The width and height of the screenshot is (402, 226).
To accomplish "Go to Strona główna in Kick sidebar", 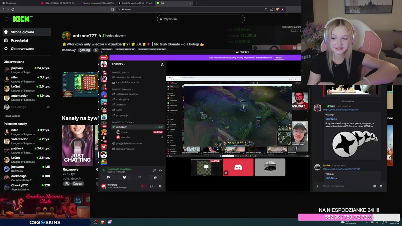I will (27, 32).
